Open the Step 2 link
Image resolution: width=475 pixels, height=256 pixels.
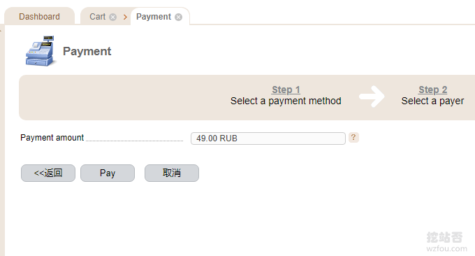tap(433, 90)
